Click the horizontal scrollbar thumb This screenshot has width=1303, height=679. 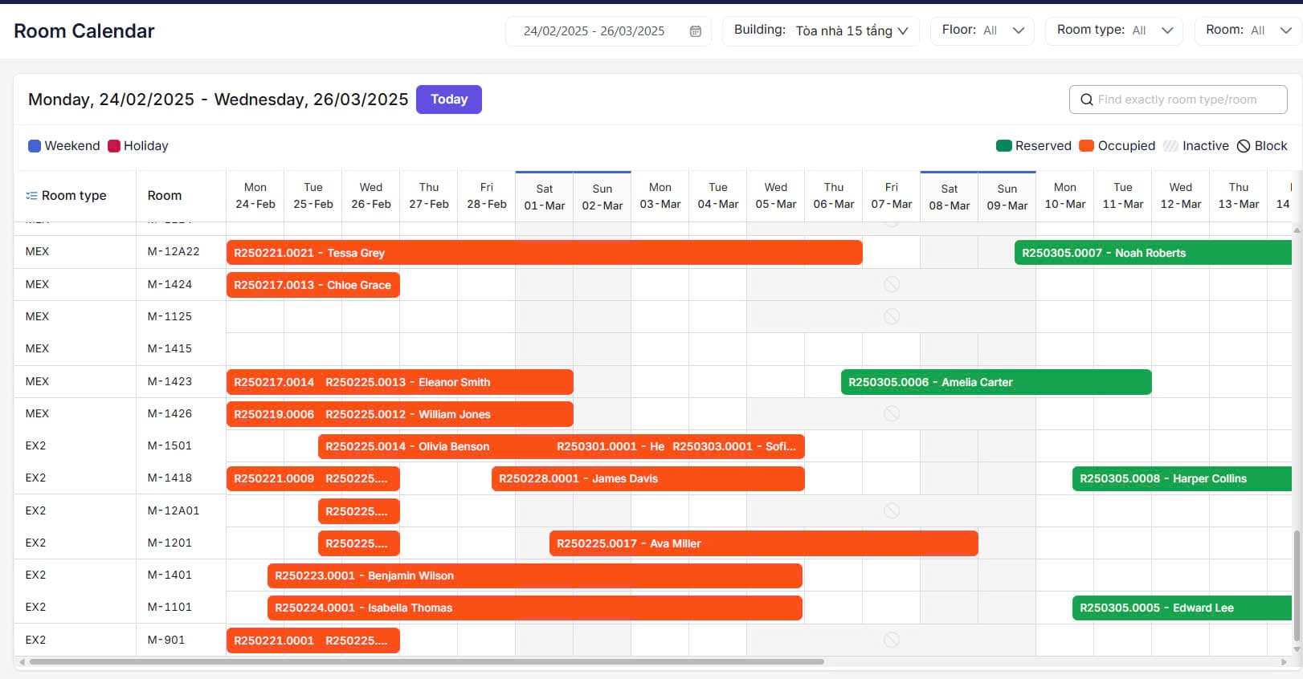(x=427, y=662)
